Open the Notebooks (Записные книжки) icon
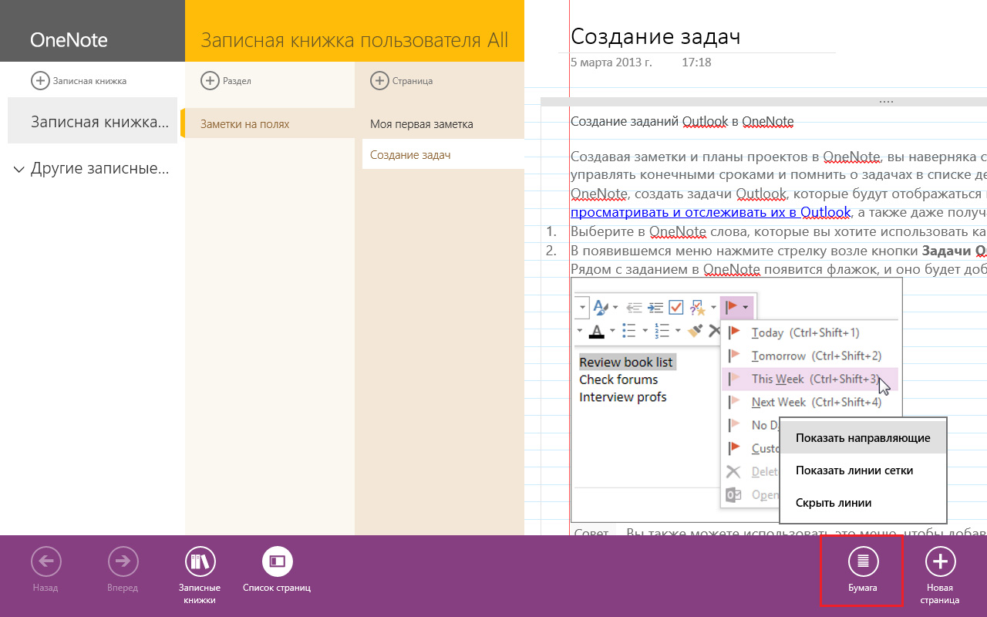This screenshot has height=617, width=987. click(200, 561)
